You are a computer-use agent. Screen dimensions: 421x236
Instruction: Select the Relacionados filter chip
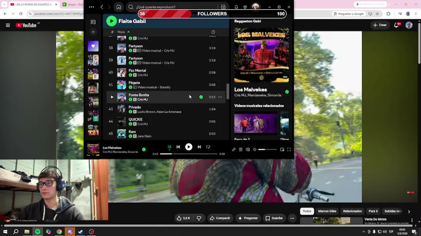pos(352,211)
